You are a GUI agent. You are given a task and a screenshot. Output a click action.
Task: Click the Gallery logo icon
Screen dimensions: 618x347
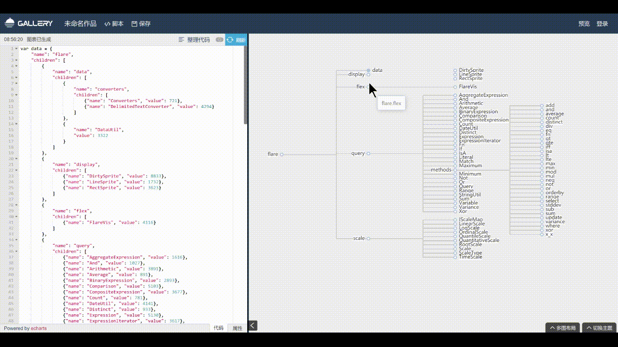10,23
